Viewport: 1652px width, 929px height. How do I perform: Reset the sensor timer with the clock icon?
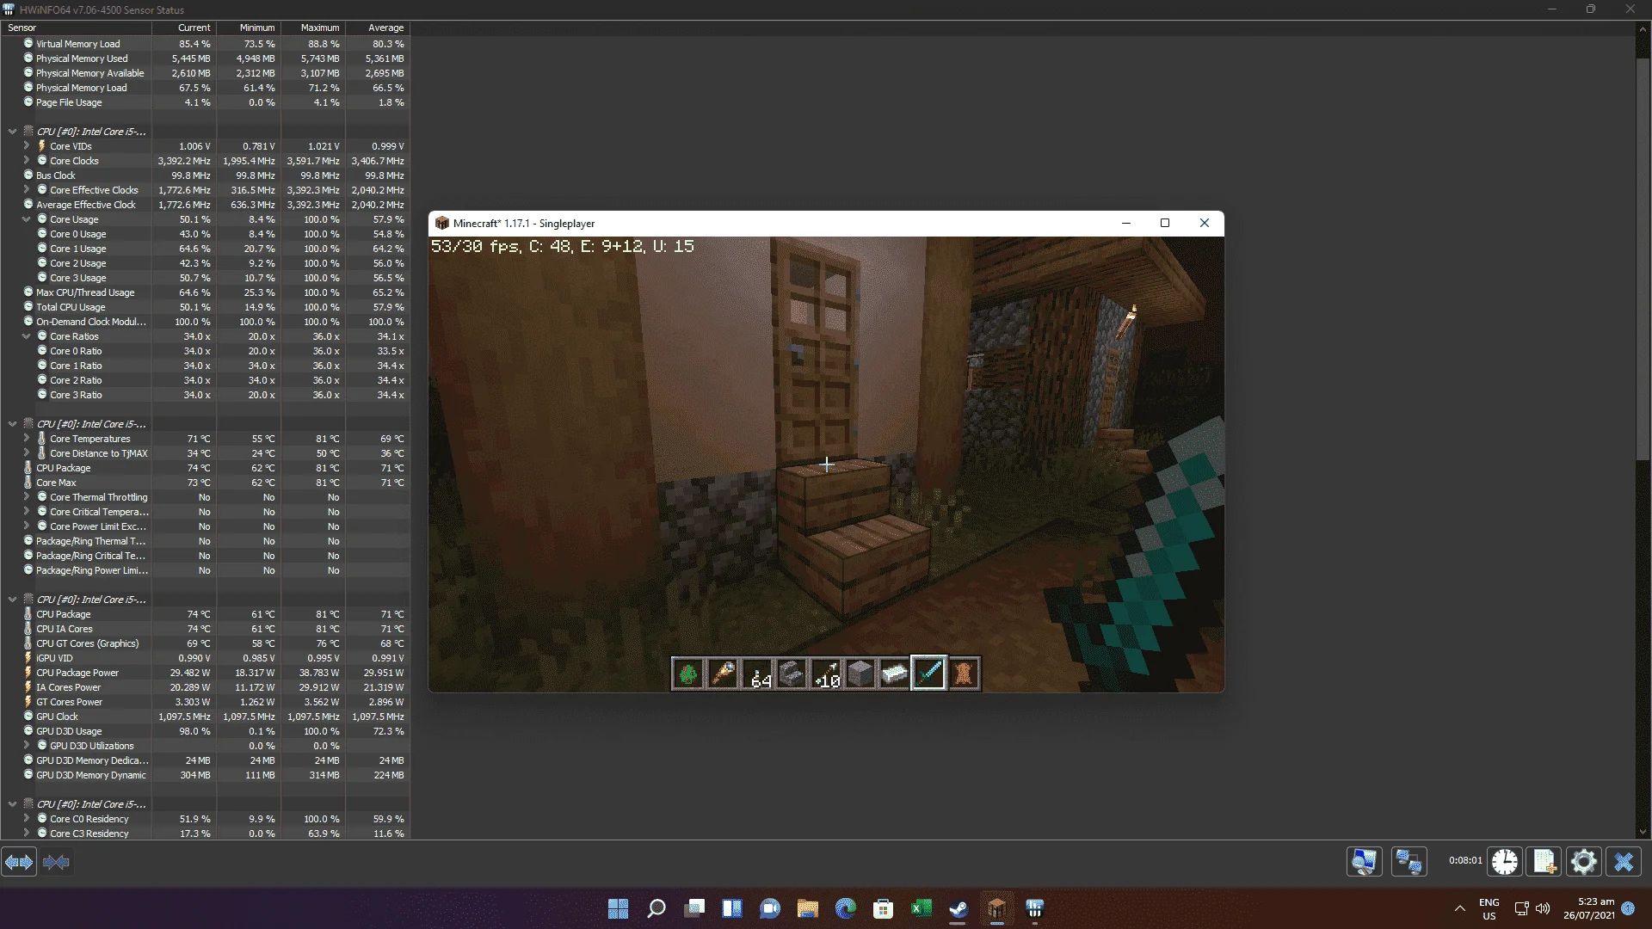coord(1505,861)
